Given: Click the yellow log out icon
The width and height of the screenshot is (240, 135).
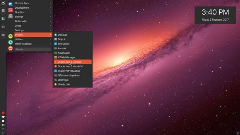Looking at the screenshot, I should [x=10, y=36].
